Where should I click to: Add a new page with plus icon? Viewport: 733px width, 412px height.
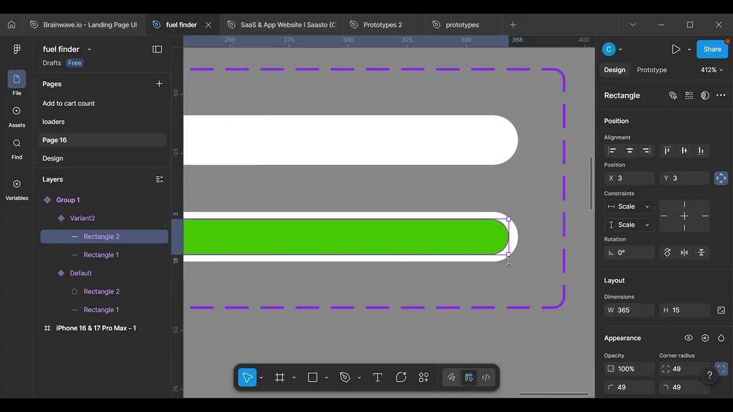click(x=159, y=84)
